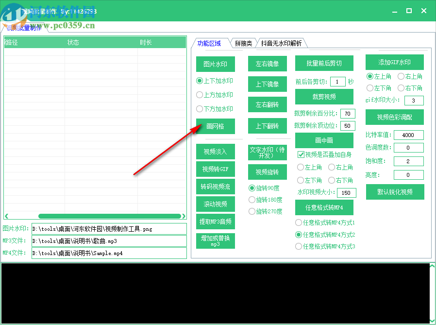
Task: Click the 视频淡入 button
Action: 215,152
